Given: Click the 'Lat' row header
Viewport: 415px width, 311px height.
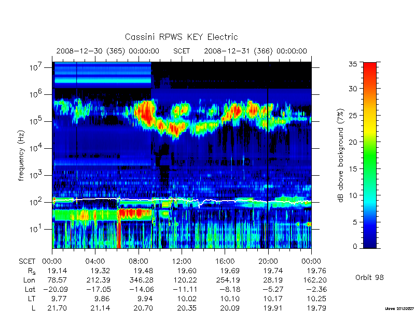Looking at the screenshot, I should coord(30,289).
